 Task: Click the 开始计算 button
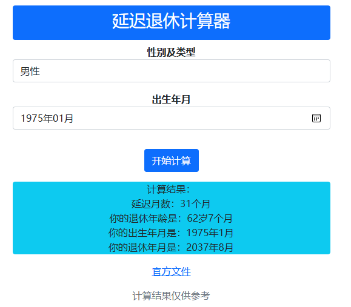click(172, 160)
